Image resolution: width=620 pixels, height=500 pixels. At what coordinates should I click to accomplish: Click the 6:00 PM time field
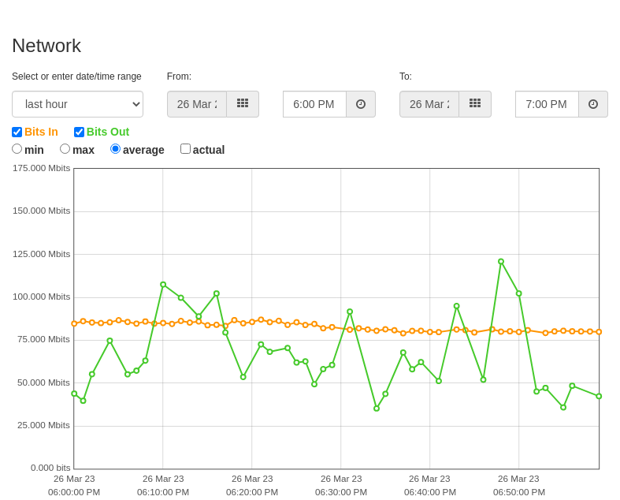(315, 104)
